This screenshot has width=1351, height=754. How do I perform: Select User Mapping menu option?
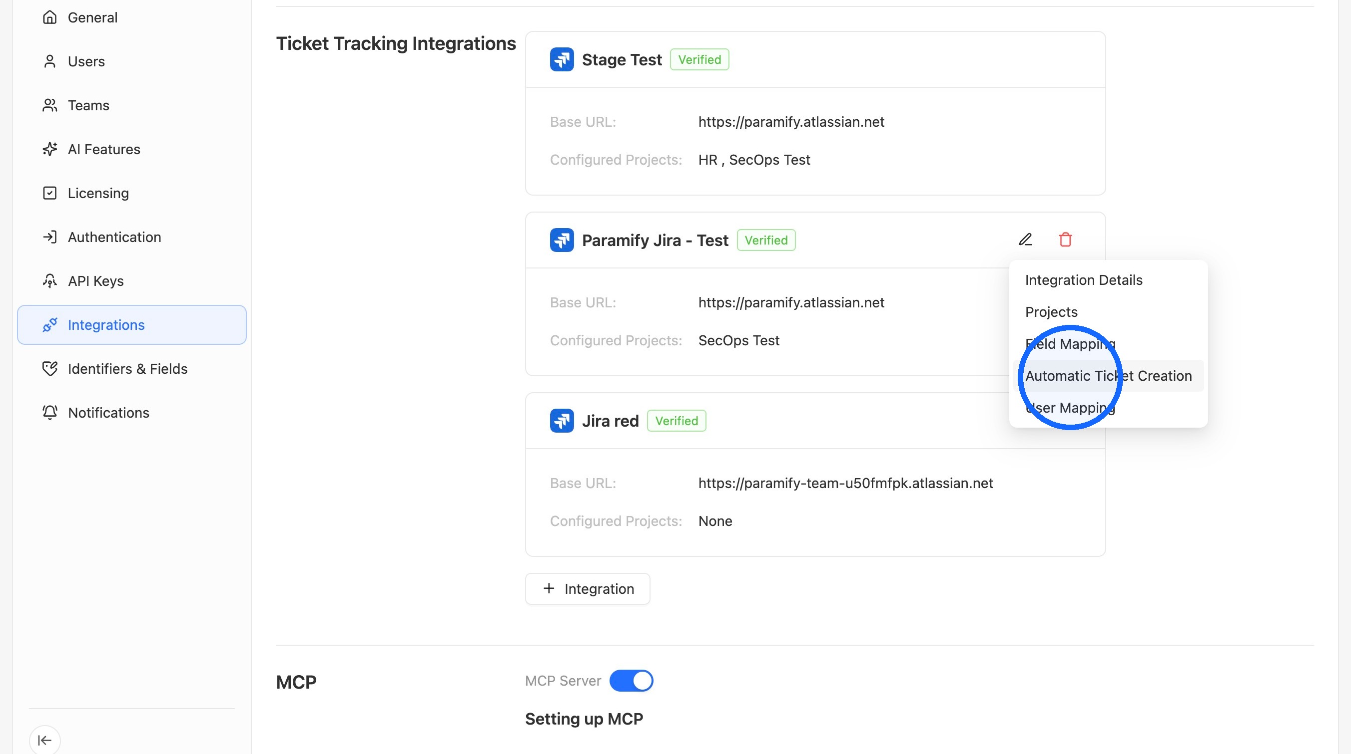[x=1108, y=408]
